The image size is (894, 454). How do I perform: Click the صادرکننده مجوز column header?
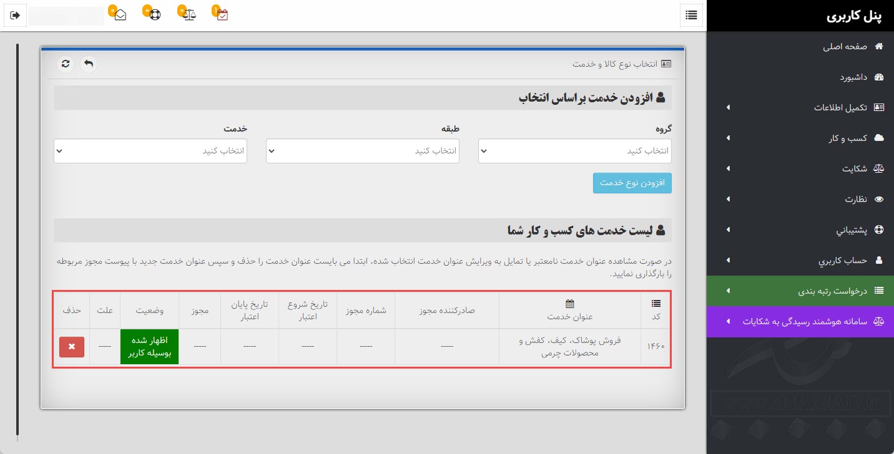point(446,311)
